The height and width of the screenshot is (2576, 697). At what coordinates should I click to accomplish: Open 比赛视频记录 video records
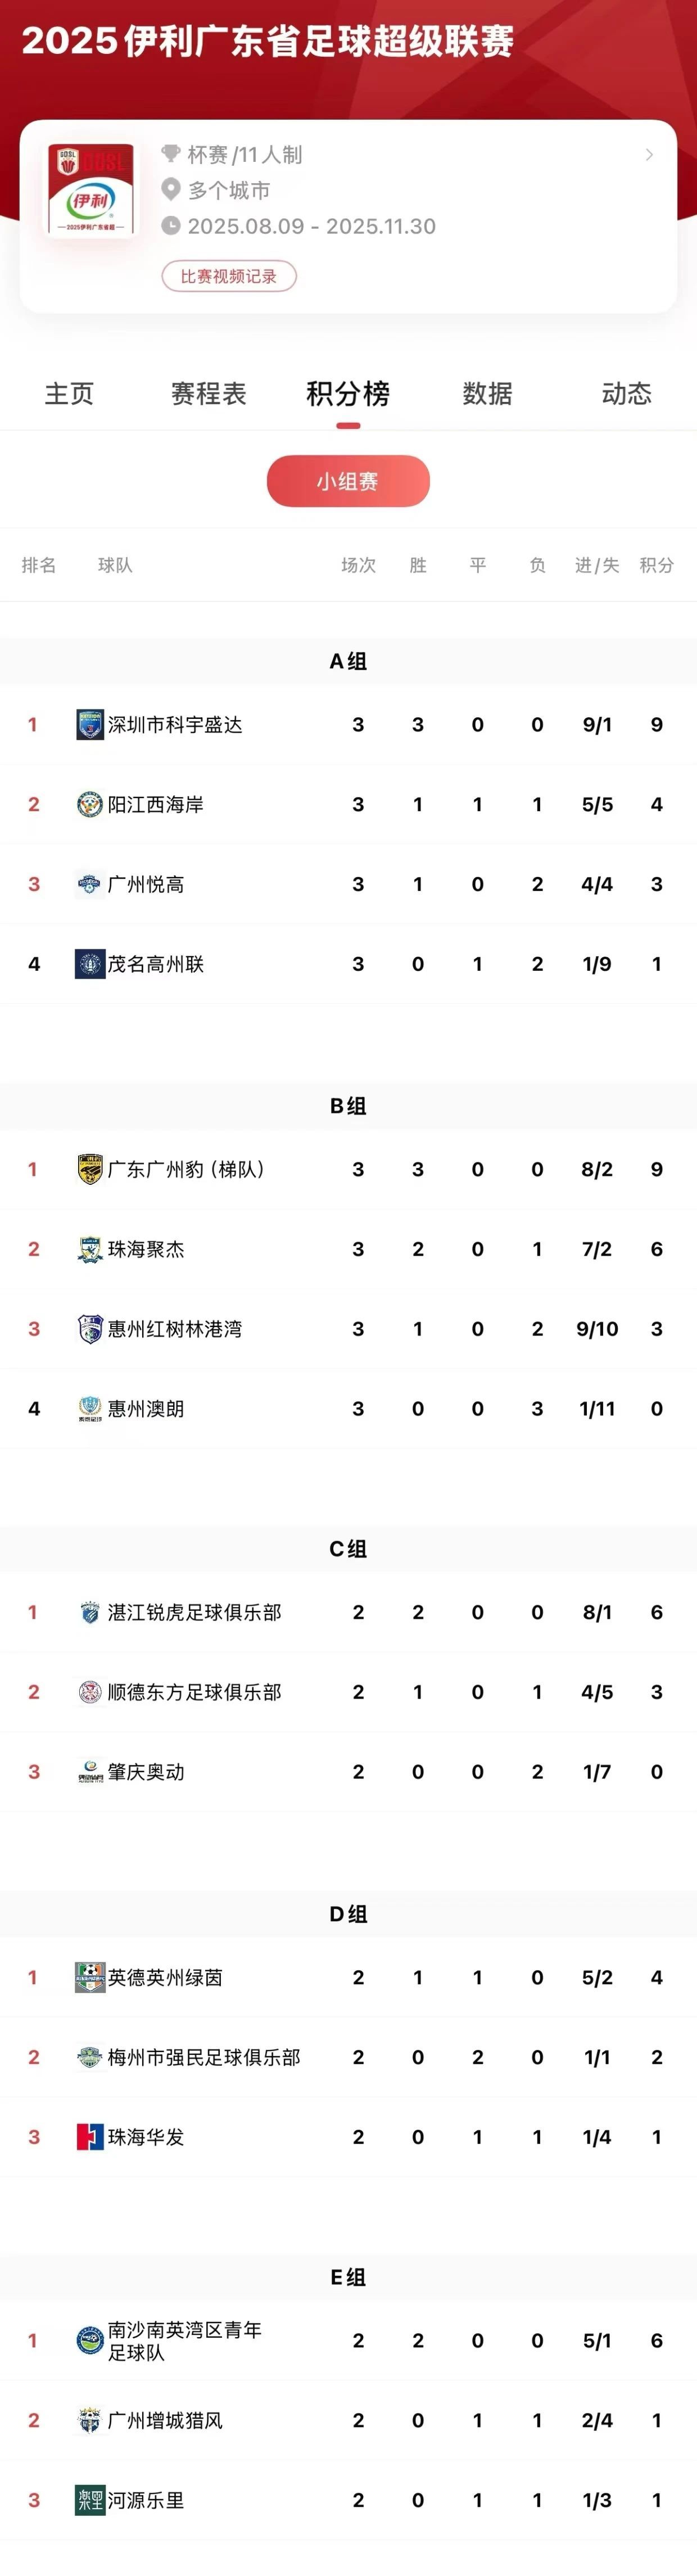(229, 277)
